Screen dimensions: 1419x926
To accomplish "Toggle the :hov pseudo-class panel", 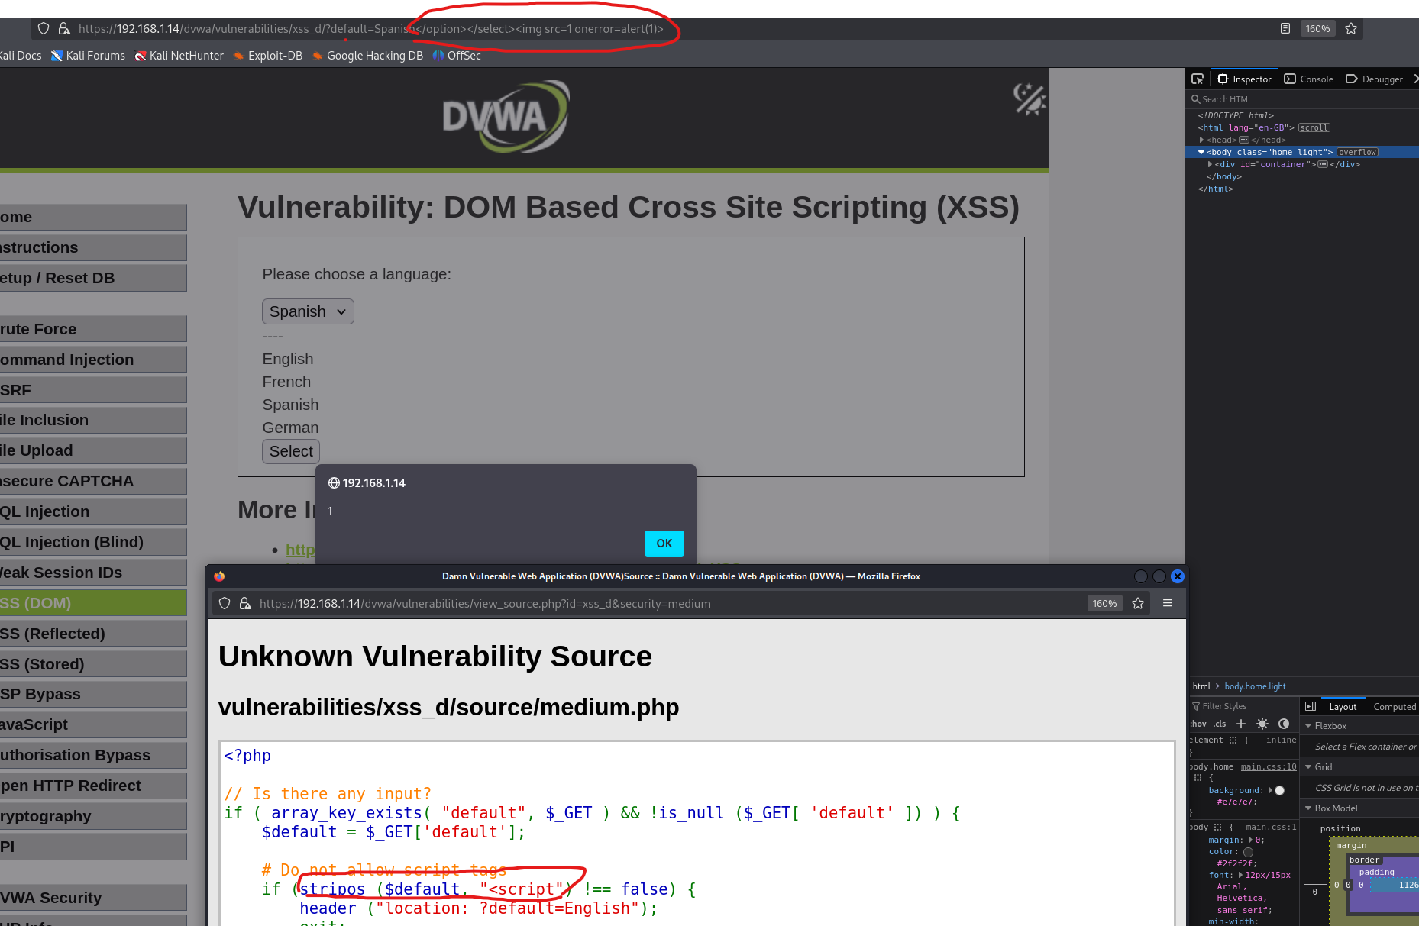I will (x=1198, y=724).
